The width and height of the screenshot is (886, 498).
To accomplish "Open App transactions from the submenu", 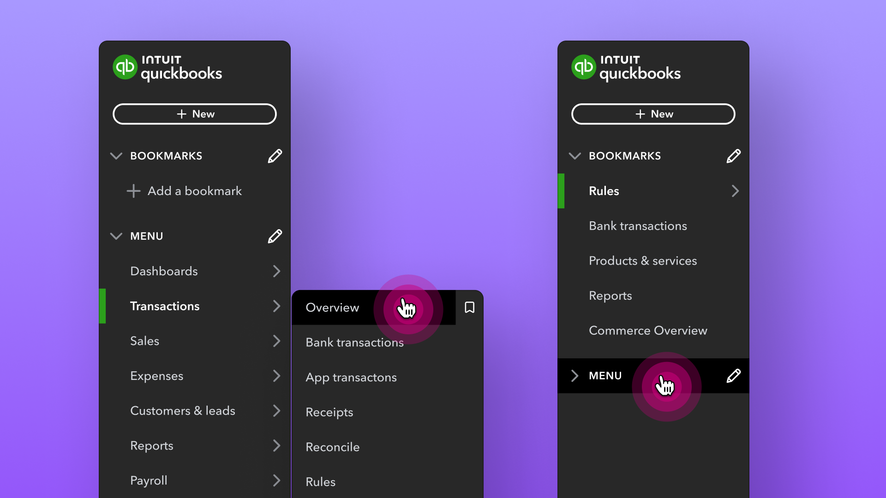I will [351, 377].
